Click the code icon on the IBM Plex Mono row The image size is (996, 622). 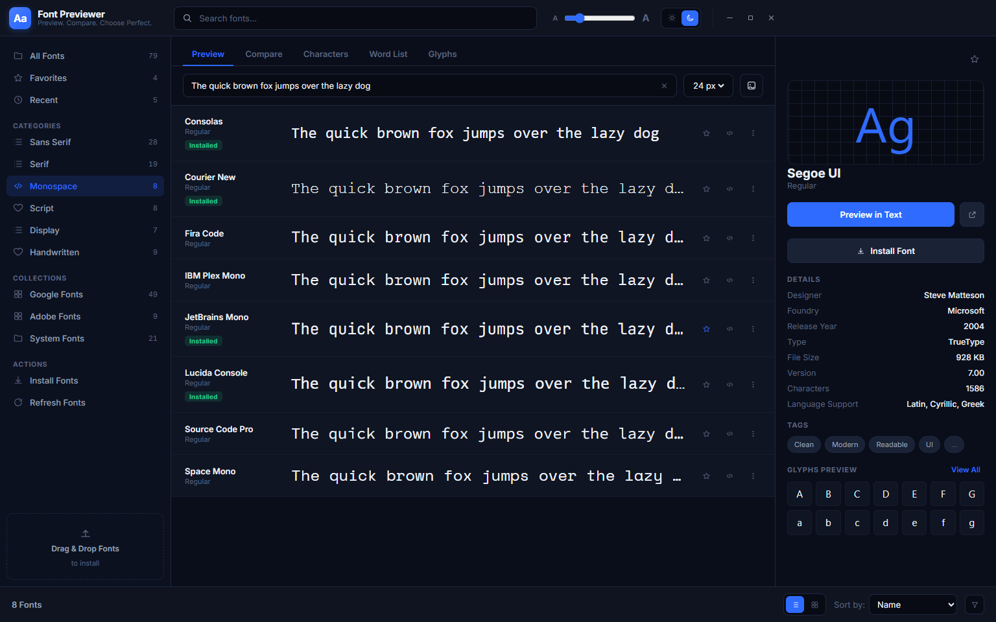(x=729, y=281)
